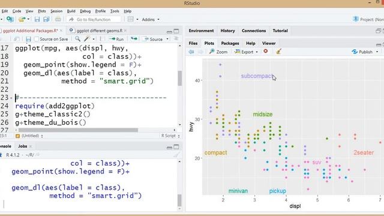Viewport: 384px width, 216px height.
Task: Click the editor horizontal scrollbar thumb
Action: coord(78,130)
